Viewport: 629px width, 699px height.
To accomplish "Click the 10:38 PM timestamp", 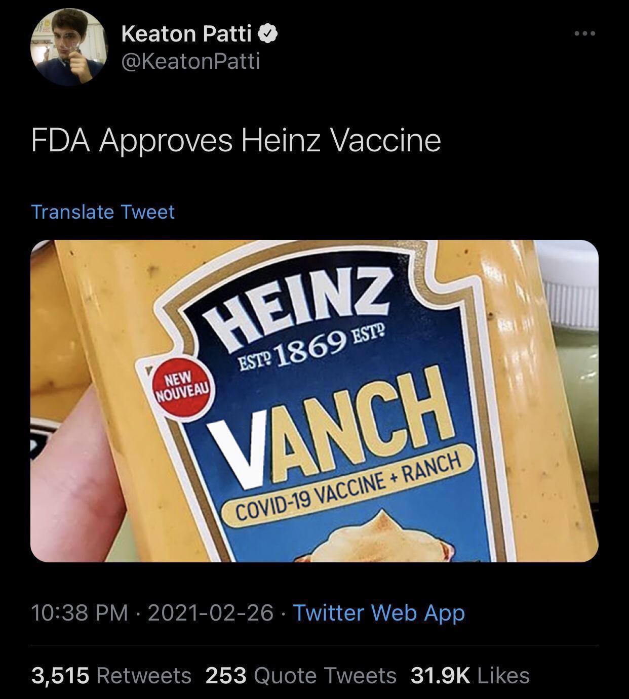I will click(x=79, y=612).
